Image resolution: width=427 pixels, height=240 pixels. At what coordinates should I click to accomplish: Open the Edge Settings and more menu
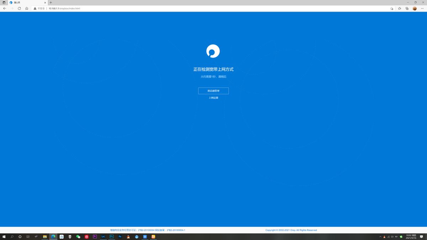click(422, 8)
